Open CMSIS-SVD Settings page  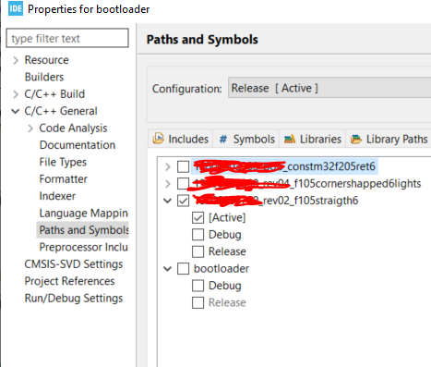point(74,264)
